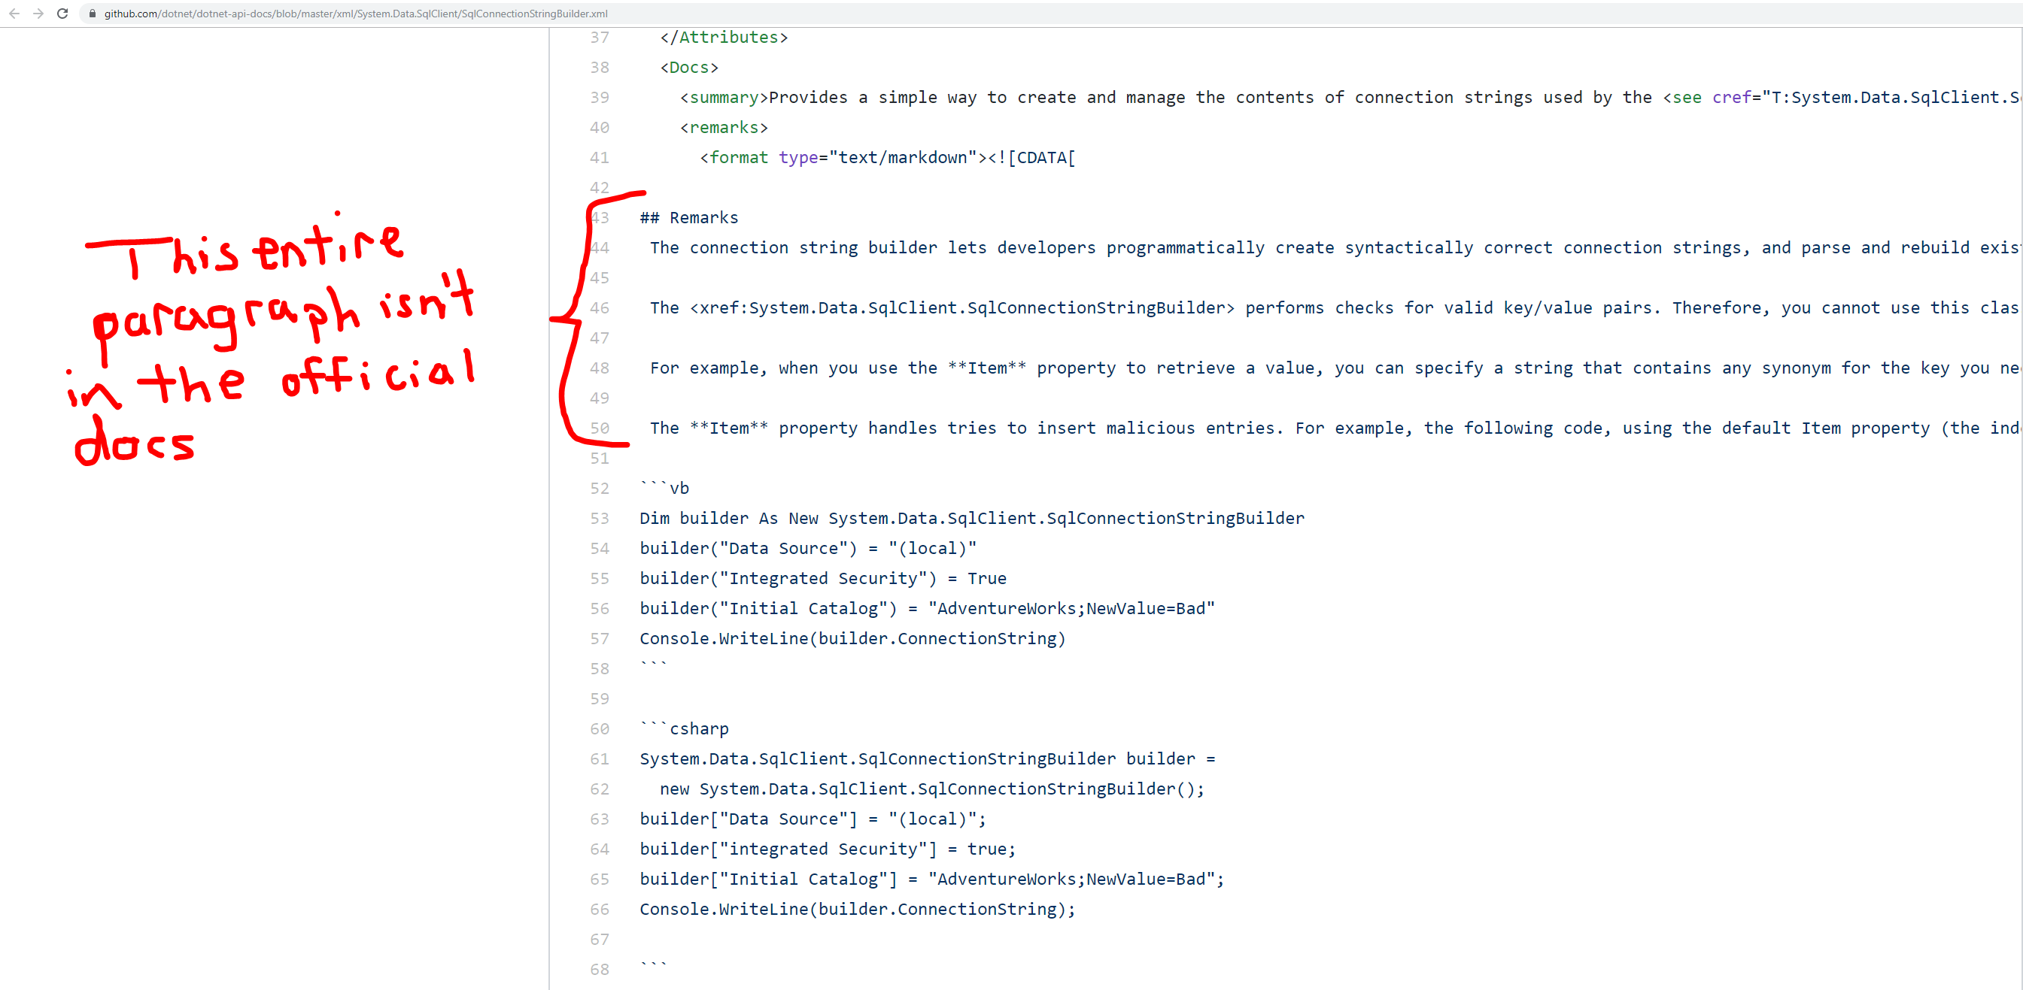Reload the page with the refresh icon
The width and height of the screenshot is (2023, 990).
[x=63, y=14]
